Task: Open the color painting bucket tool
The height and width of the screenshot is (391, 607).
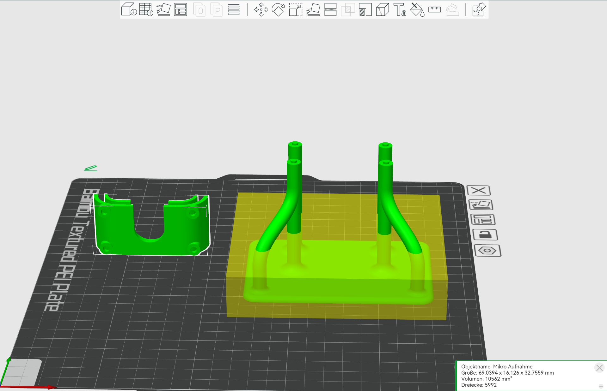Action: pyautogui.click(x=417, y=9)
